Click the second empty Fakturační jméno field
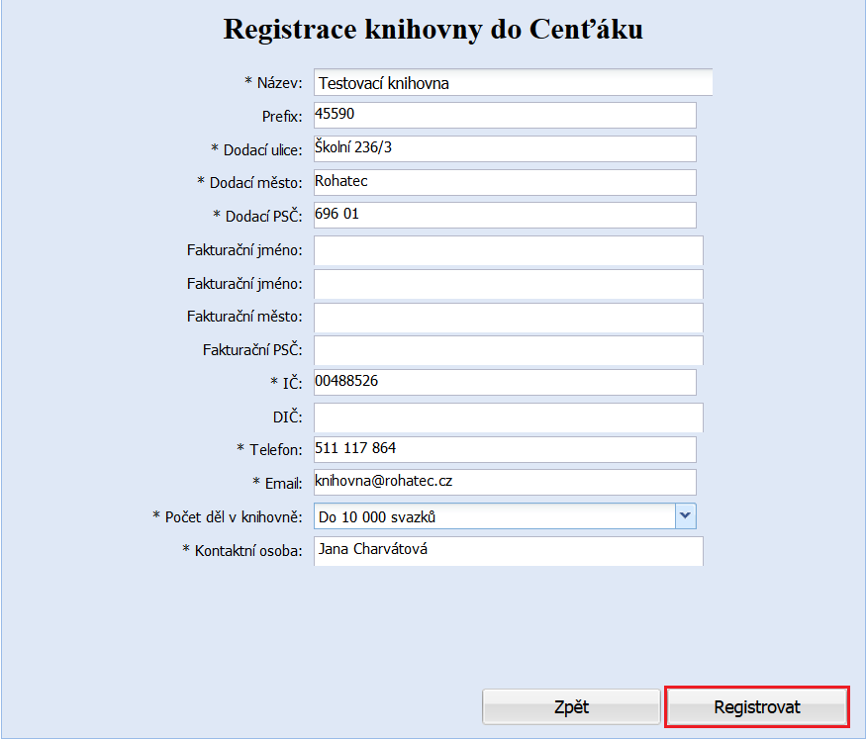Screen dimensions: 867x740 508,284
